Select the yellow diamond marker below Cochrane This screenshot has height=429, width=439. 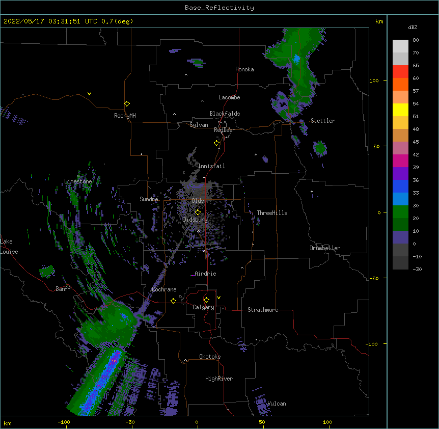173,301
